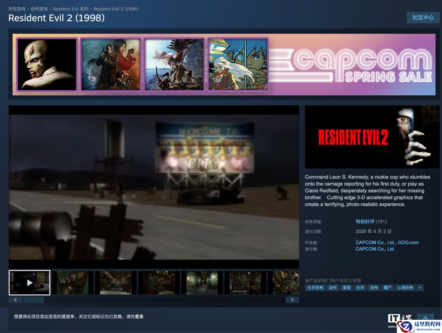442x333 pixels.
Task: Select the fifth screenshot thumbnail
Action: (202, 282)
